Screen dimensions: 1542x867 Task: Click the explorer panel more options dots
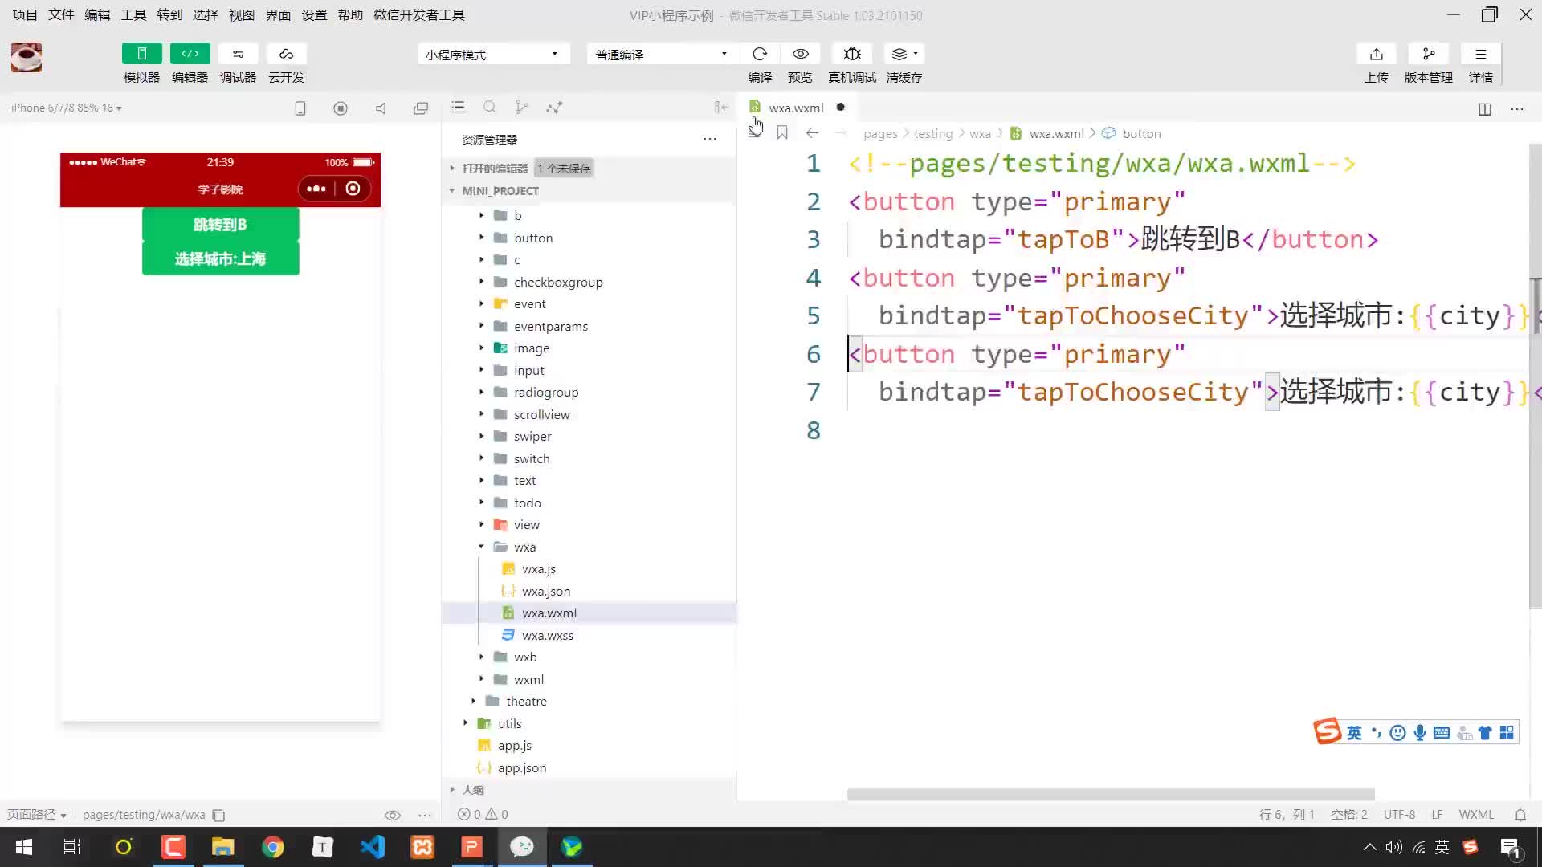click(x=710, y=139)
